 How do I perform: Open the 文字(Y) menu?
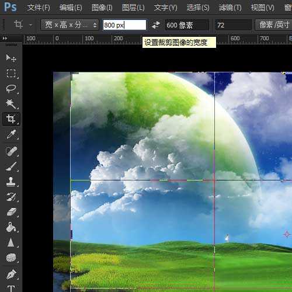(165, 8)
